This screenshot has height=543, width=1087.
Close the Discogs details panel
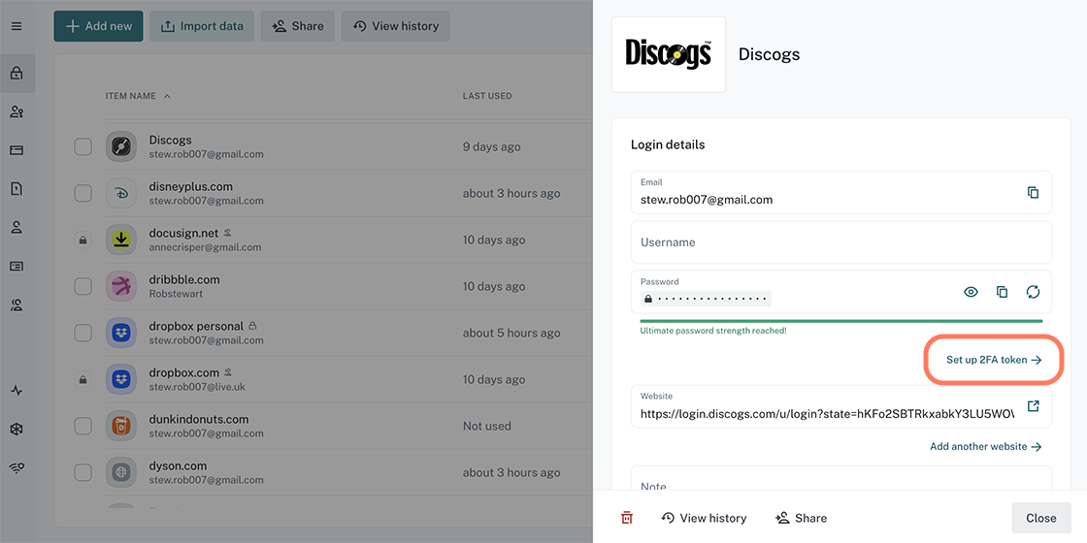tap(1041, 518)
